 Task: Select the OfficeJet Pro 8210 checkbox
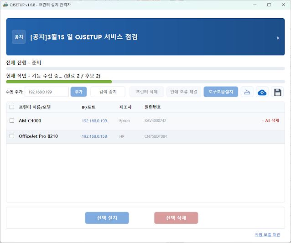[12, 136]
